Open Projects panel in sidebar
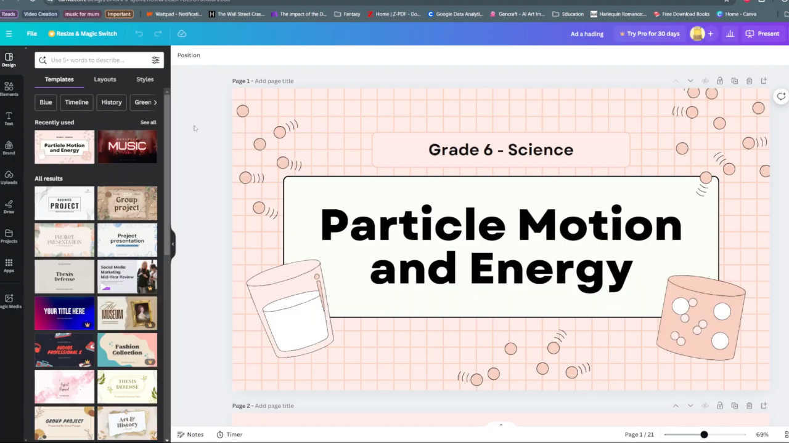Viewport: 789px width, 443px height. [x=9, y=236]
